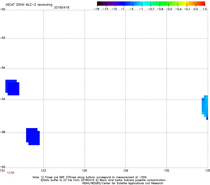Click the "1.0" color scale label
This screenshot has height=185, width=210.
point(205,9)
